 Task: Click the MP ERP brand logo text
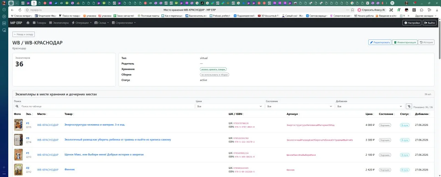point(16,23)
